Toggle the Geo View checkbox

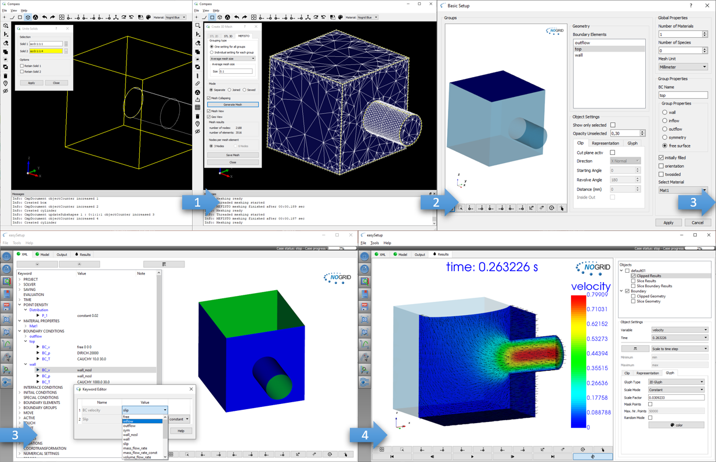pos(209,117)
